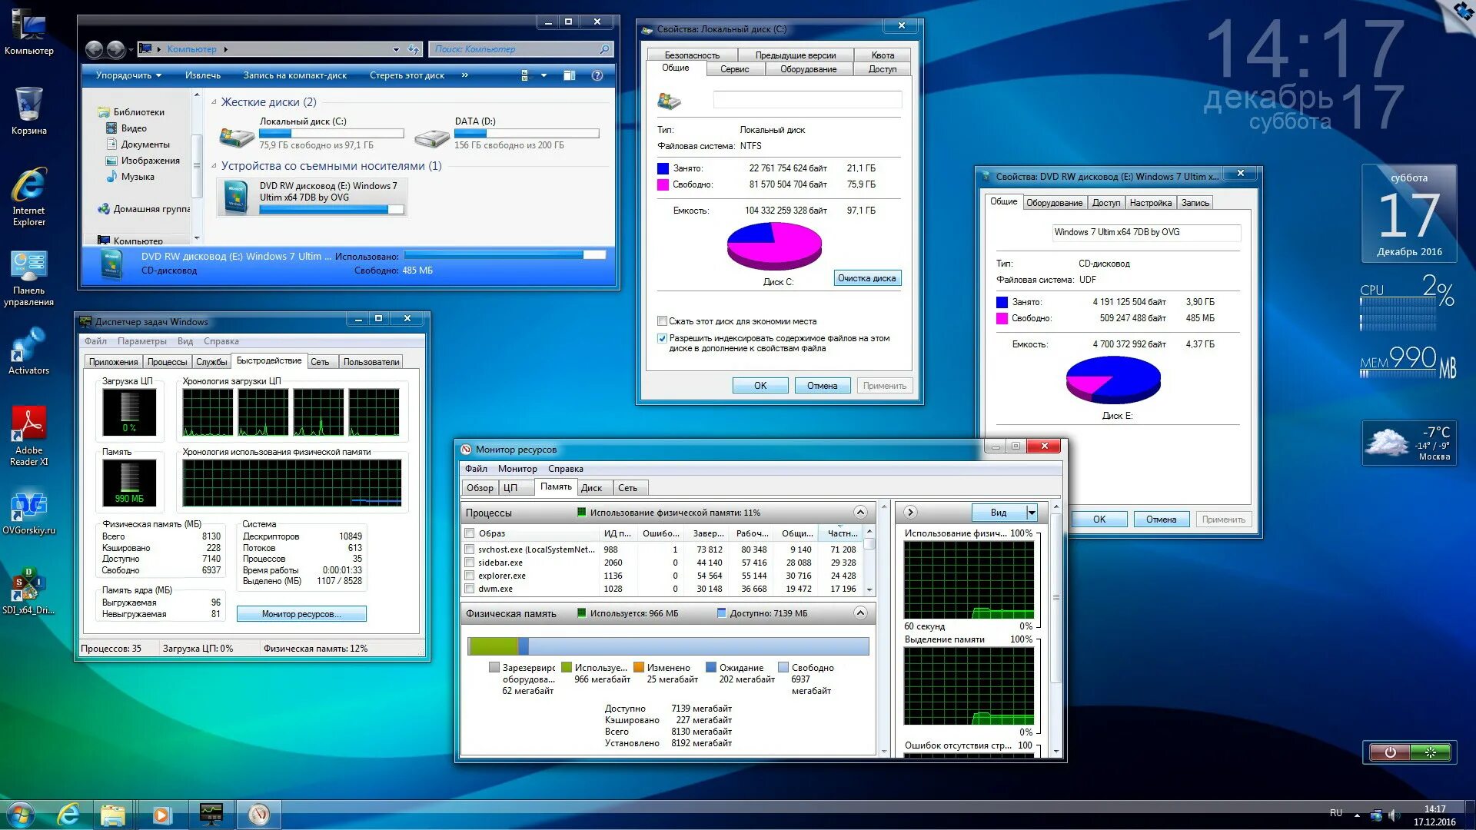Click the weather gadget Москва
This screenshot has width=1476, height=830.
[1409, 443]
